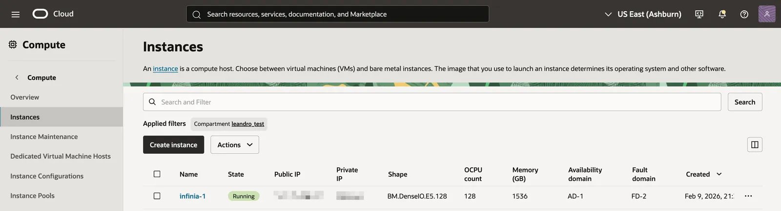Open the infinia-1 instance link
The height and width of the screenshot is (211, 781).
coord(192,196)
